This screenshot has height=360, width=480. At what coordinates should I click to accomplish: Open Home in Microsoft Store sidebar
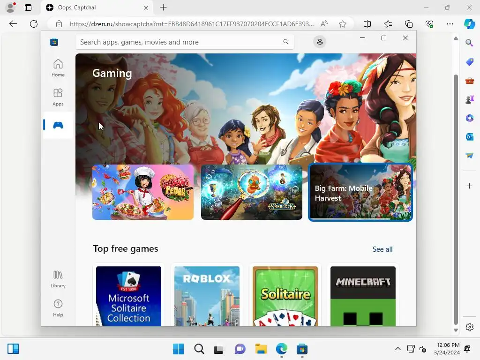[58, 68]
